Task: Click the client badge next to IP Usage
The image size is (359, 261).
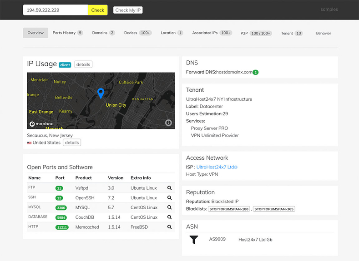Action: click(x=65, y=65)
